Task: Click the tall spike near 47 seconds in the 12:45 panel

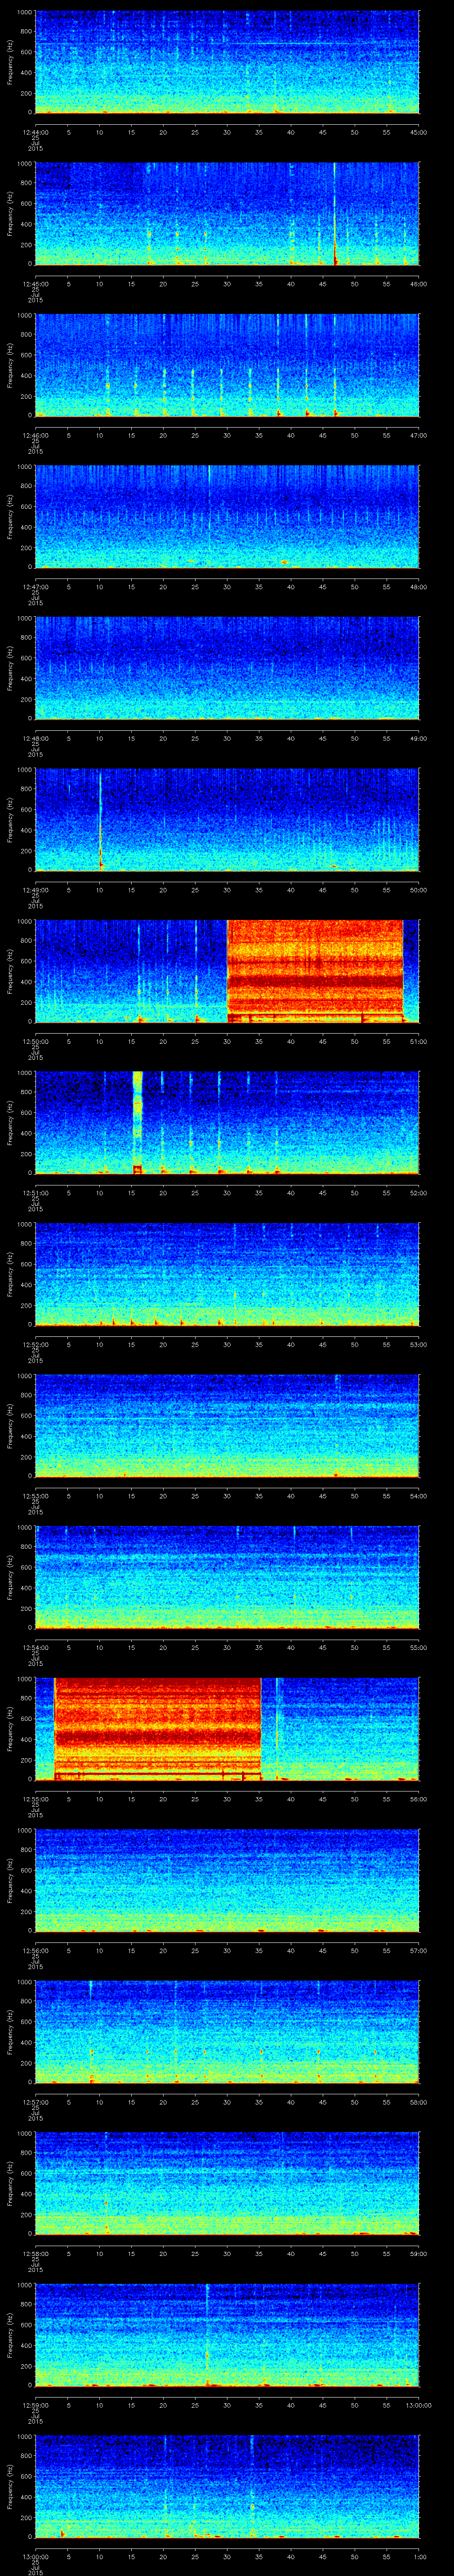Action: pos(335,214)
